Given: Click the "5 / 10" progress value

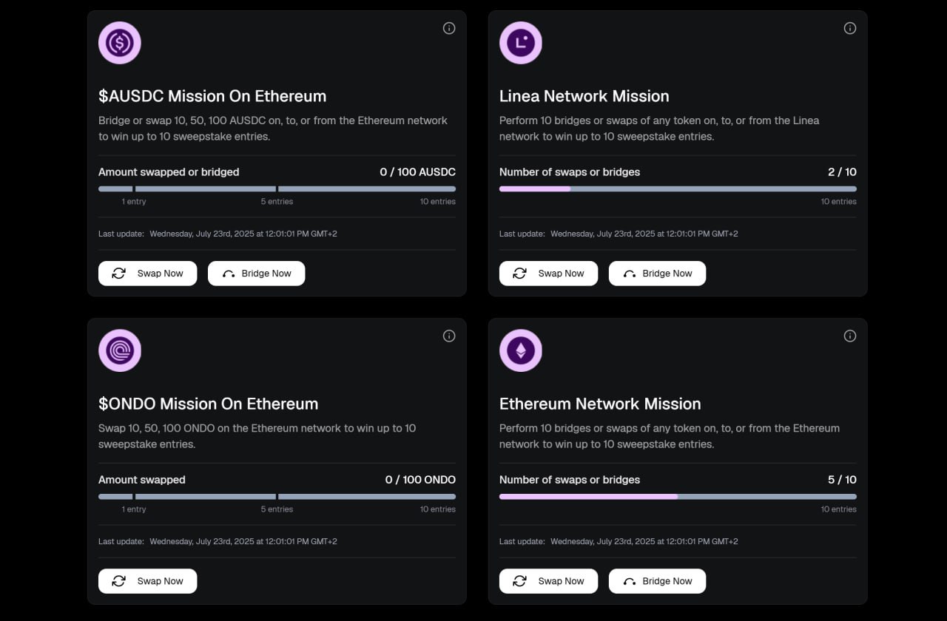Looking at the screenshot, I should [842, 480].
